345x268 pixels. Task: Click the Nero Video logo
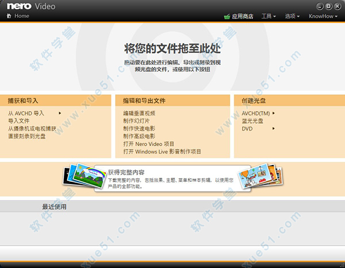pyautogui.click(x=32, y=6)
